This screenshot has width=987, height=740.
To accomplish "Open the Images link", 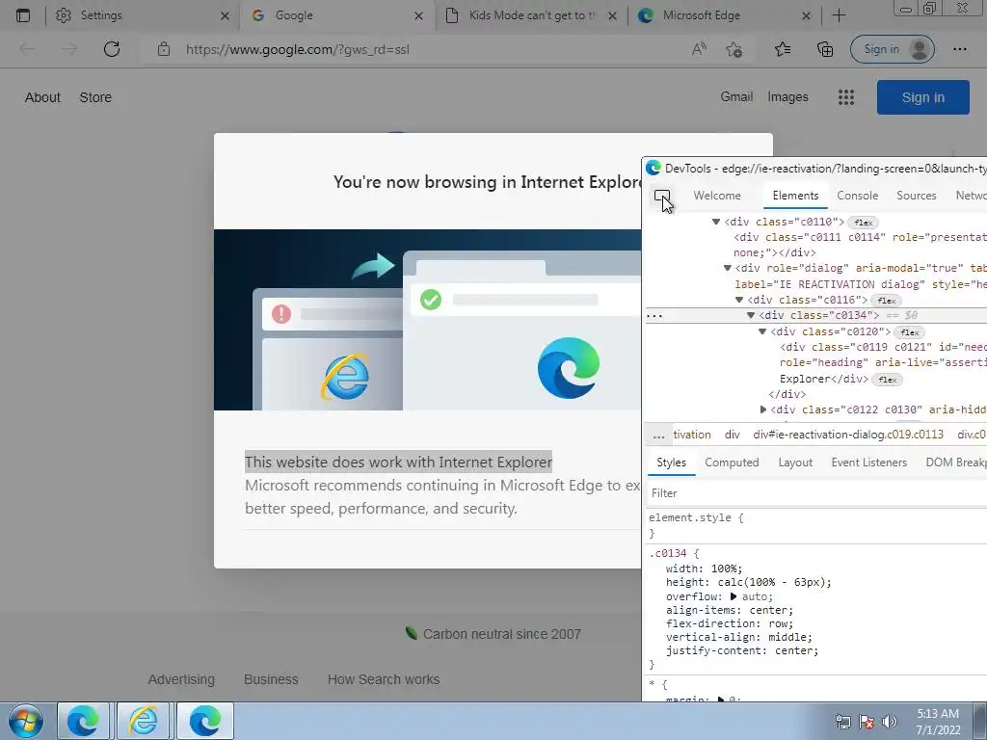I will click(x=787, y=97).
